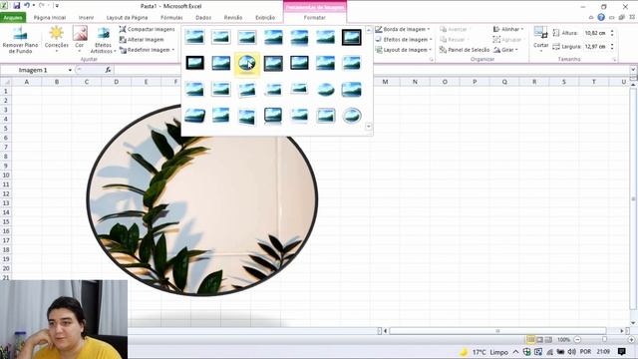Apply black double frame style, first row end
The width and height of the screenshot is (638, 359).
pyautogui.click(x=352, y=37)
